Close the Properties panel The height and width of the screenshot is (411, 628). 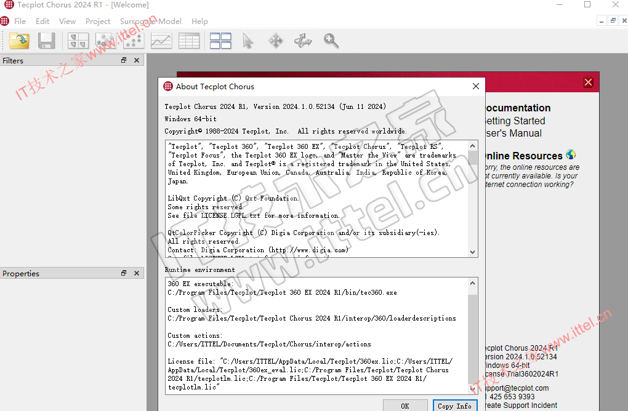pyautogui.click(x=137, y=273)
